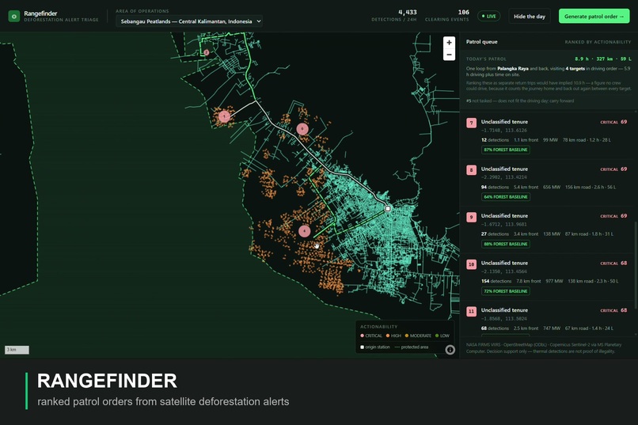Click the 154 detections value
This screenshot has height=425, width=638.
(496, 282)
